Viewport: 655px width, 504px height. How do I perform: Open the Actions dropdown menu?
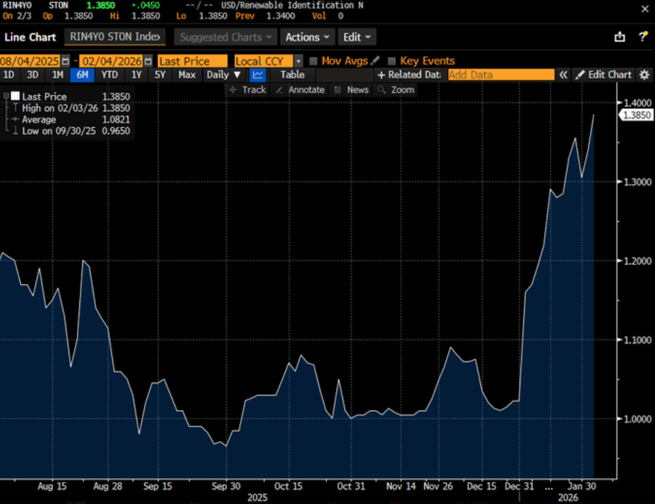tap(307, 37)
